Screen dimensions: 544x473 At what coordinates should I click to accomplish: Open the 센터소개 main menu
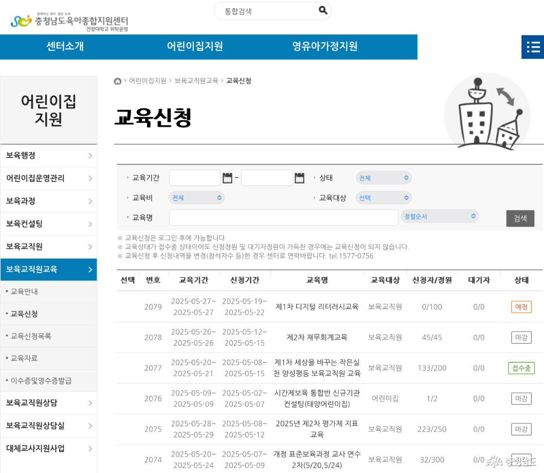65,47
